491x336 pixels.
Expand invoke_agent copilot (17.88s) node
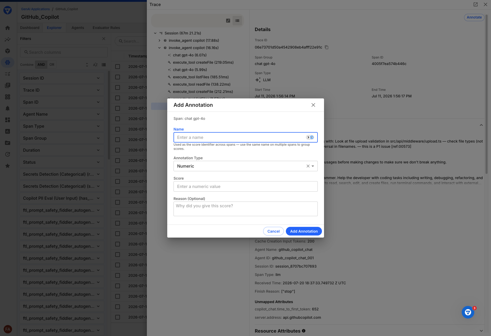tap(159, 40)
